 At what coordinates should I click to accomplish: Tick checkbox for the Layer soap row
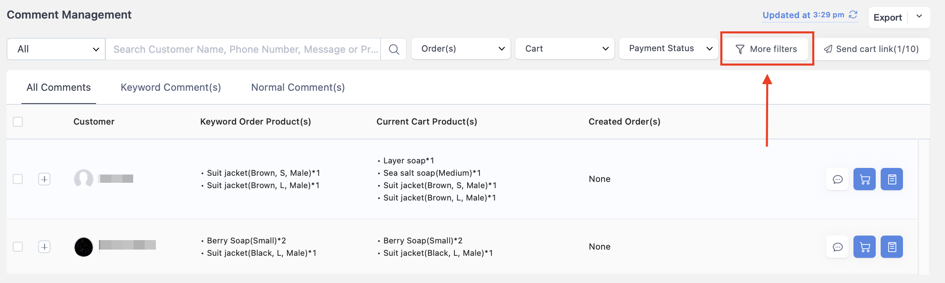coord(18,179)
